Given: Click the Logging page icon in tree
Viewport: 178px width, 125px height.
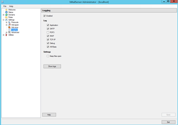Looking at the screenshot, I should coord(9,30).
